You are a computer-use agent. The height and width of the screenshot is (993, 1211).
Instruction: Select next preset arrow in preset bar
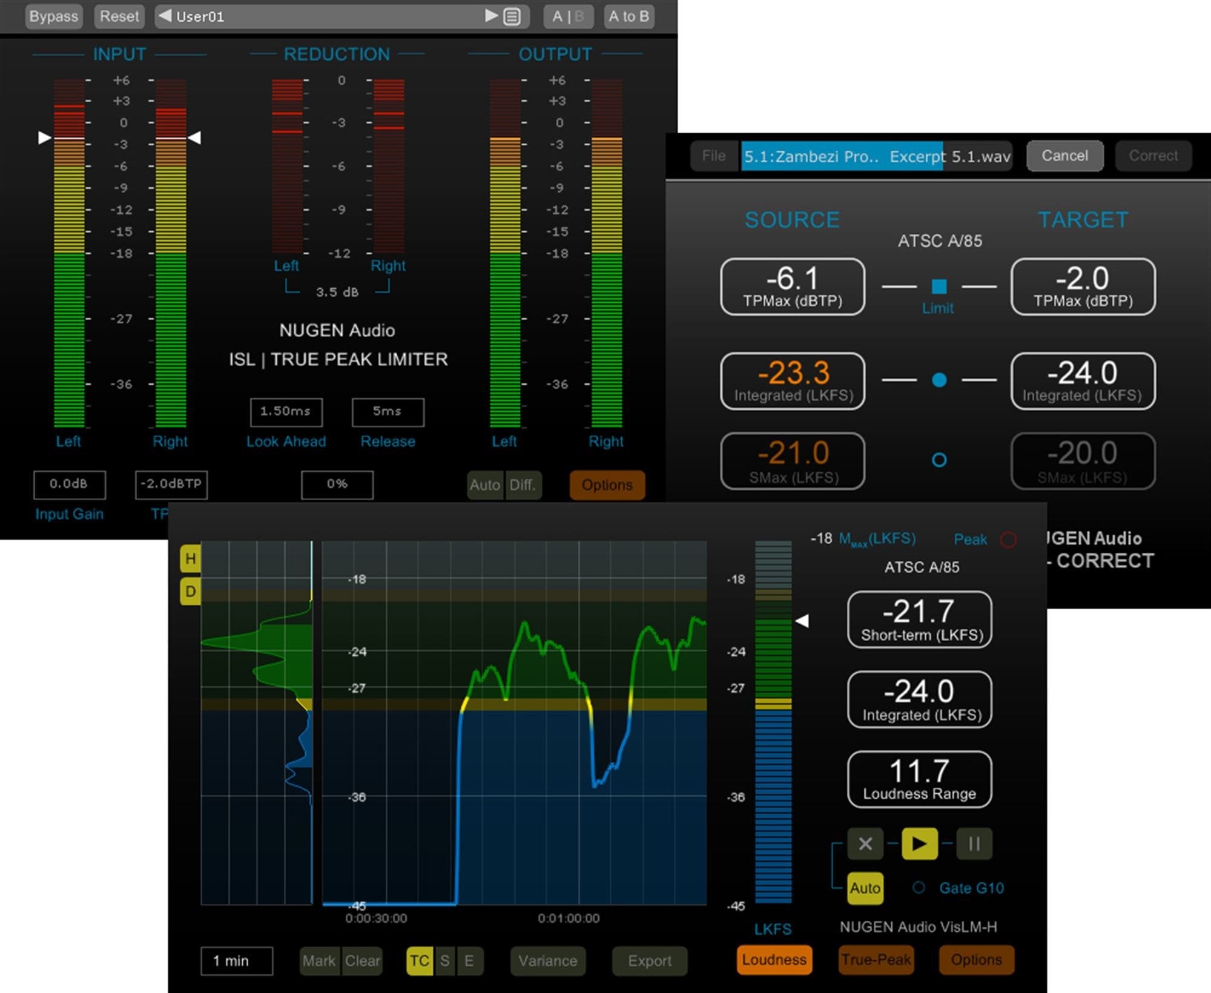(x=492, y=16)
